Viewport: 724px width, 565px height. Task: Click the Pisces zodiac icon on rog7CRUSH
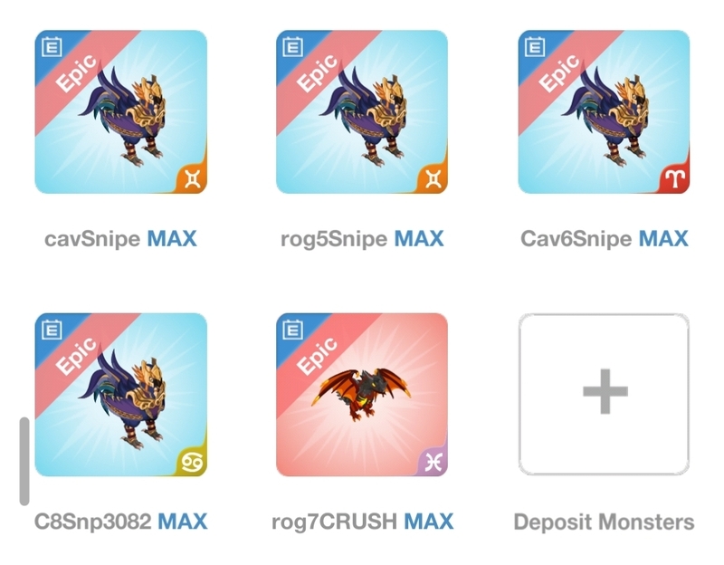click(433, 462)
